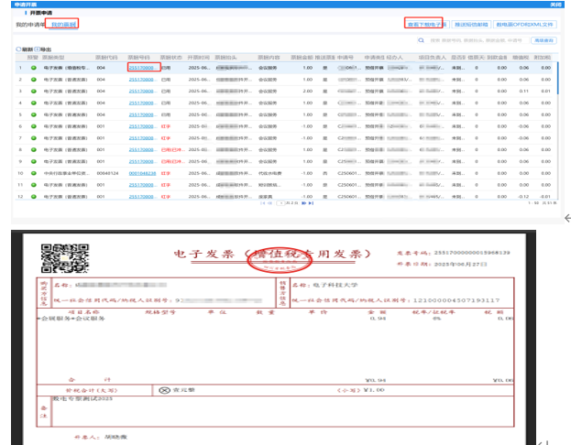Click the green status icon in row 5
The width and height of the screenshot is (571, 445).
[34, 114]
